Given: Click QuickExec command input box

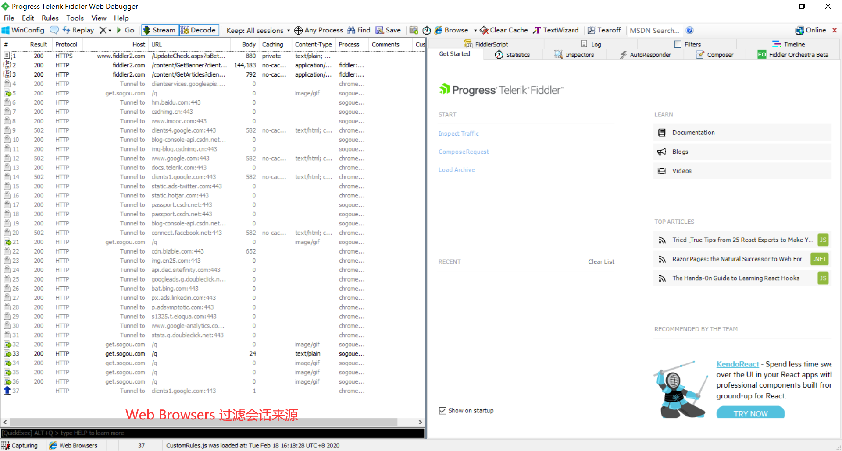Looking at the screenshot, I should [x=213, y=433].
